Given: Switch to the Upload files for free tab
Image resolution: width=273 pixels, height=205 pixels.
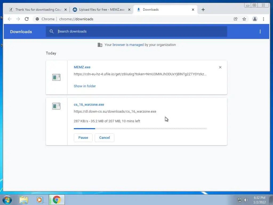Looking at the screenshot, I should pos(102,10).
